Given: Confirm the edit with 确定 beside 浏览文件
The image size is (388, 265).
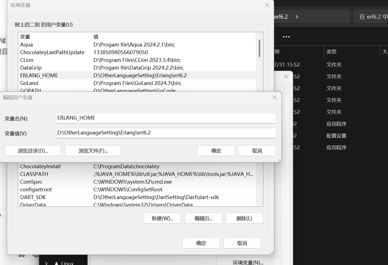Looking at the screenshot, I should [216, 151].
